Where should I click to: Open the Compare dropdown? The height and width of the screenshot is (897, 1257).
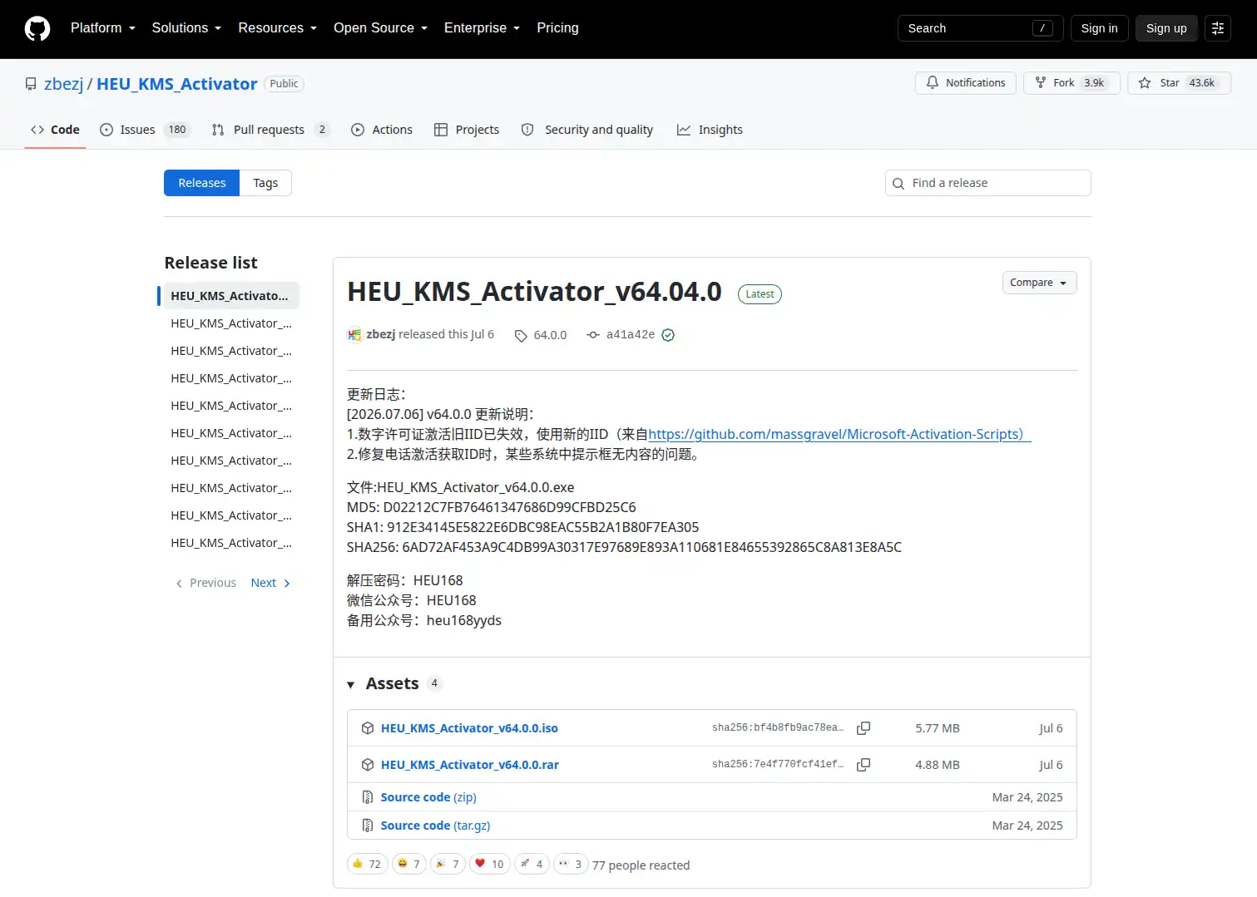[1039, 283]
